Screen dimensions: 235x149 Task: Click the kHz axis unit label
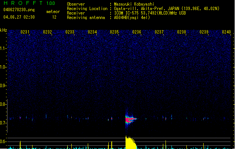click(x=3, y=30)
